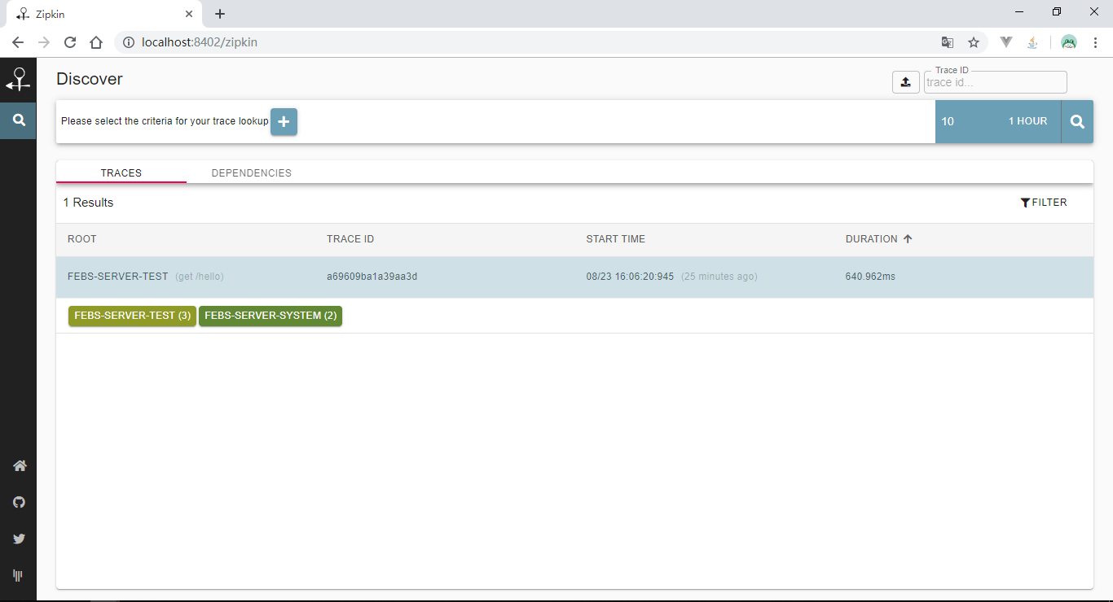Click the start time 08/23 16:06:20:945
Viewport: 1113px width, 602px height.
631,277
